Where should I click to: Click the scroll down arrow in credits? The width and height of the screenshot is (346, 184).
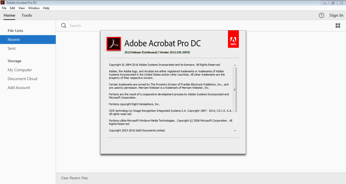pos(235,131)
